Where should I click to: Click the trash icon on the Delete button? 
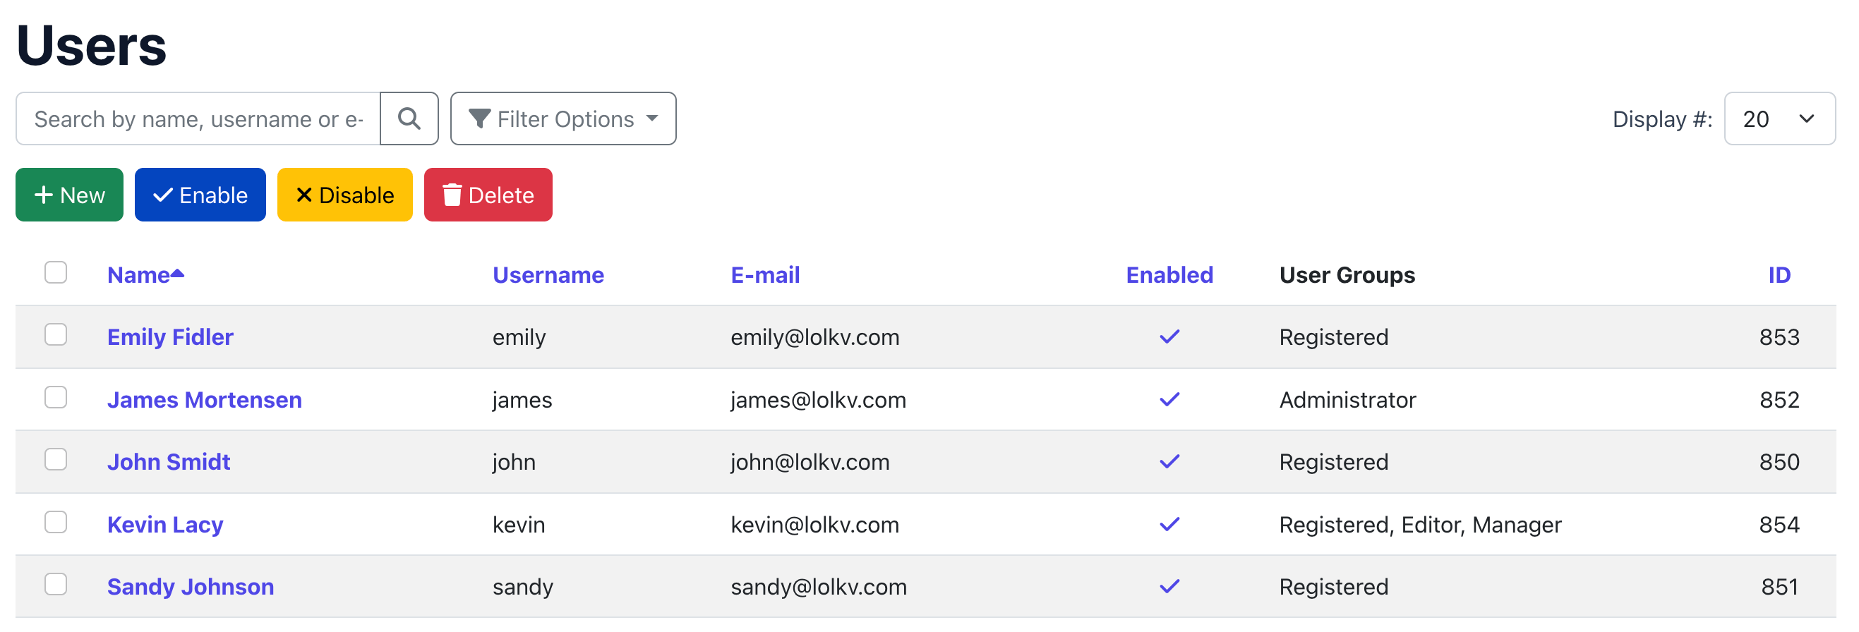click(451, 194)
